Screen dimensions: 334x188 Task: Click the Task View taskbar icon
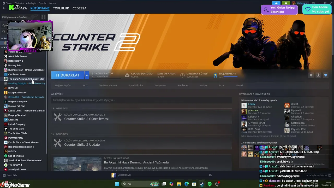164,184
